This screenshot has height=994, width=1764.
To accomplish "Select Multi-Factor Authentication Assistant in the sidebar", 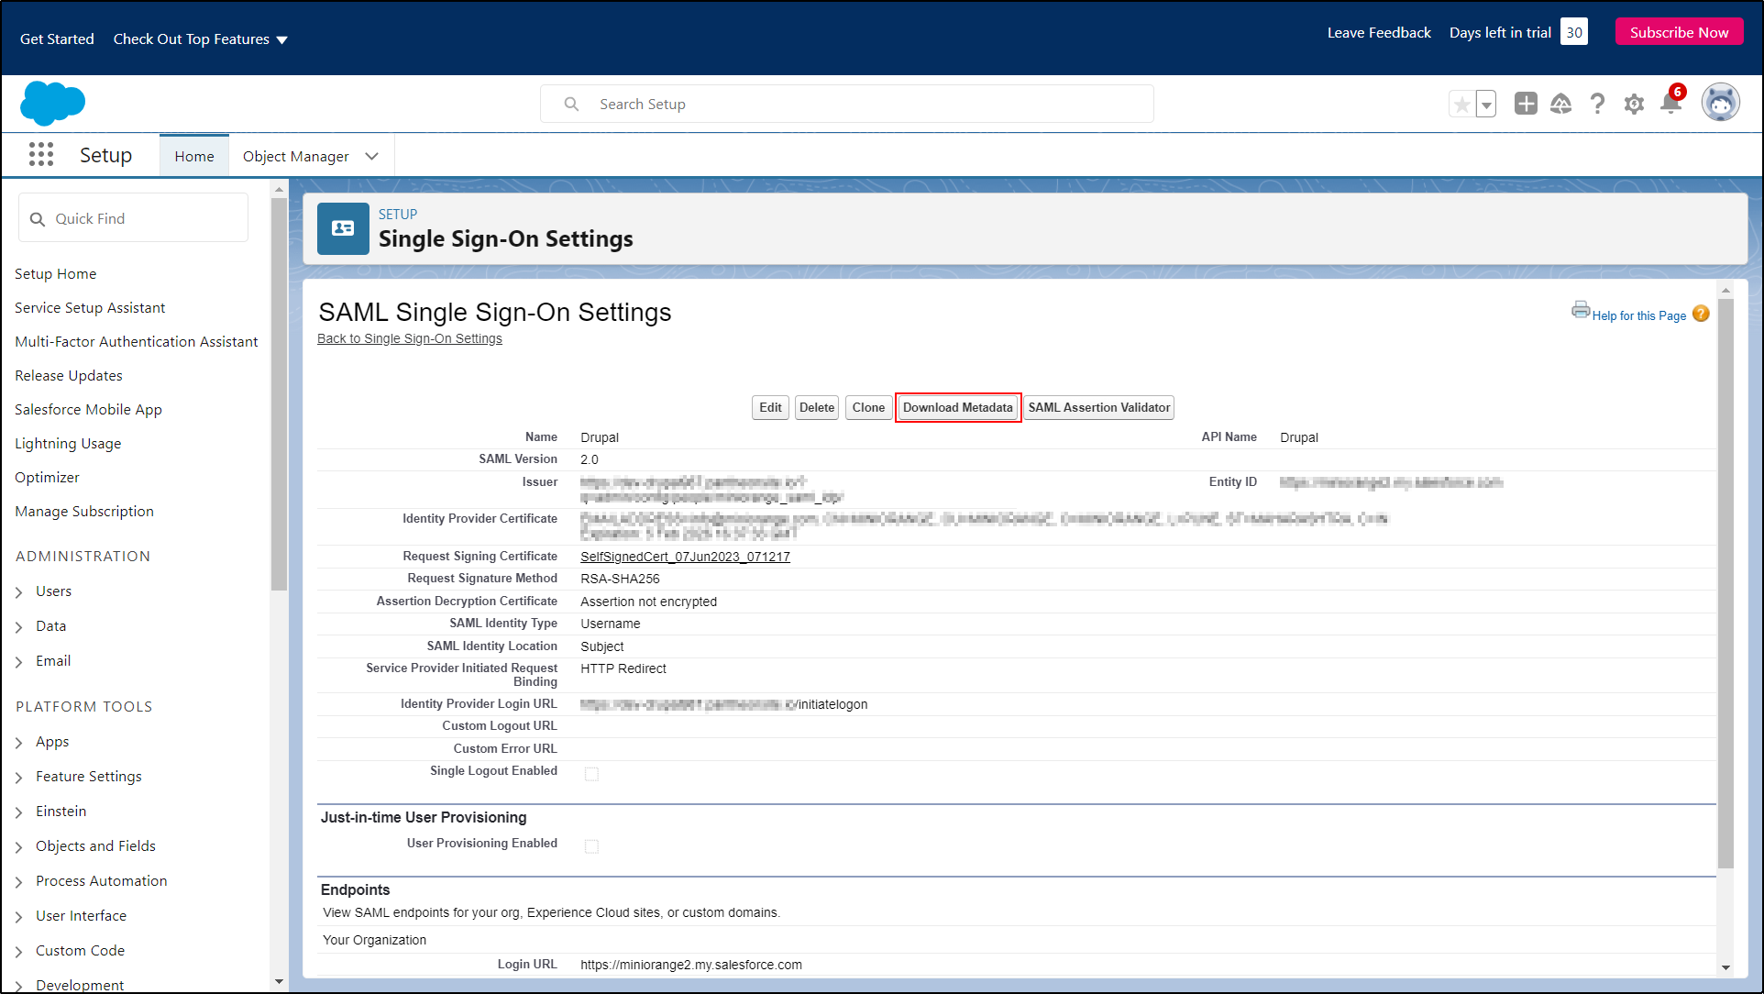I will [x=136, y=341].
